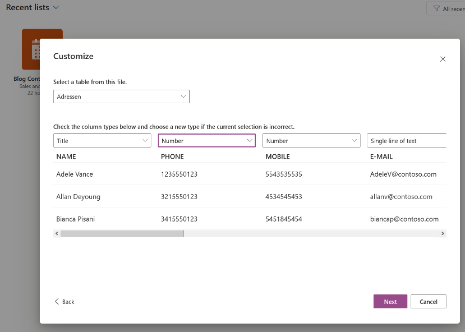
Task: Click the Allan Deyoung name cell
Action: 79,197
